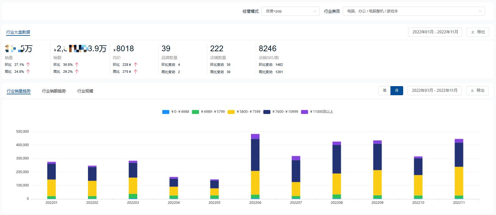Click red up arrow beside sales volume 27.1%
The image size is (496, 215).
pyautogui.click(x=28, y=65)
